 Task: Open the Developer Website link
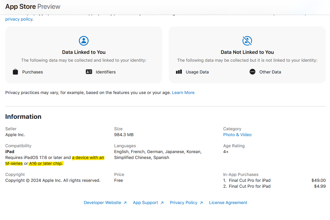[x=102, y=203]
